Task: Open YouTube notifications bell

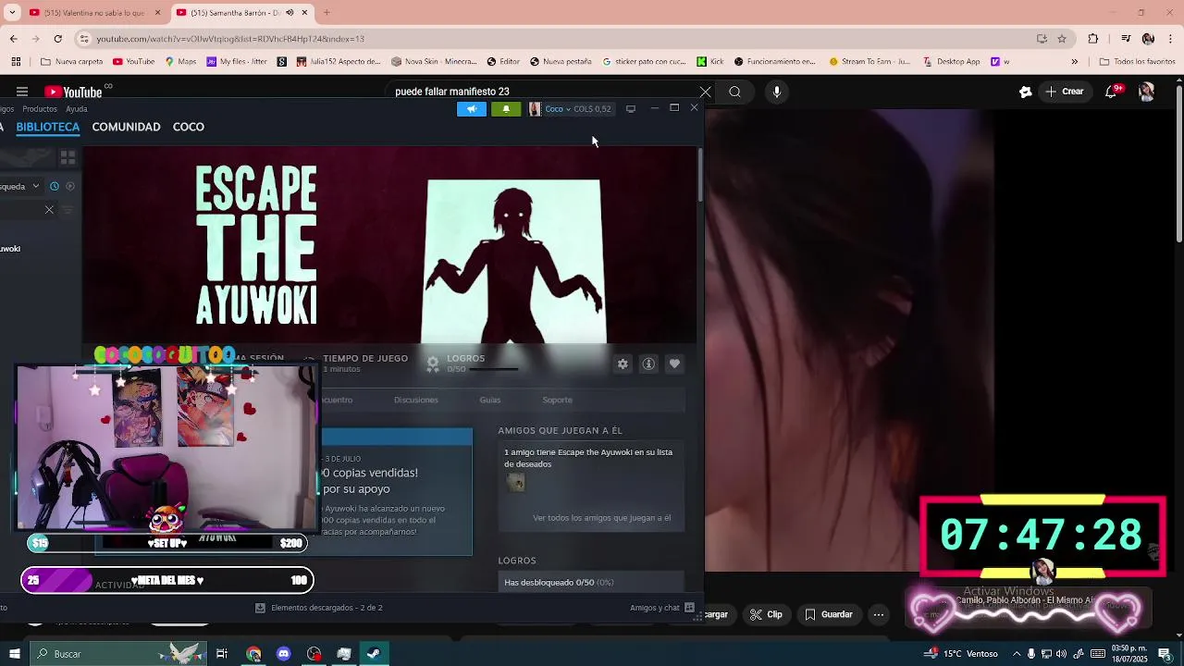Action: click(1111, 92)
